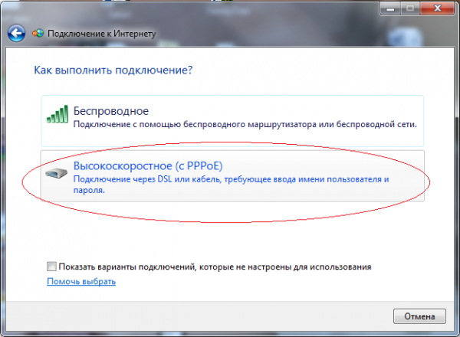
Task: Click the broadband modem icon
Action: pos(56,173)
